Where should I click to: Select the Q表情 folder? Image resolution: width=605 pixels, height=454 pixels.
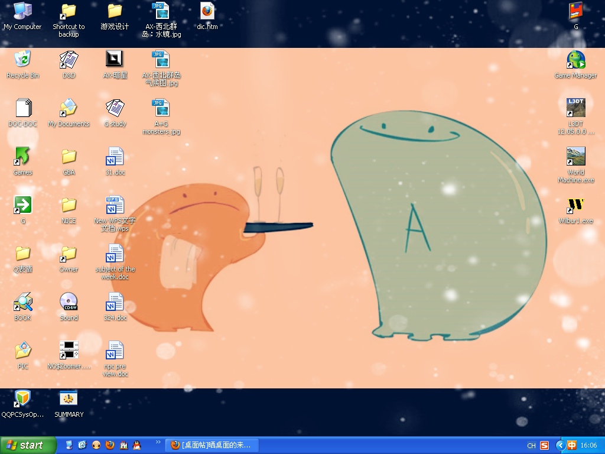22,259
